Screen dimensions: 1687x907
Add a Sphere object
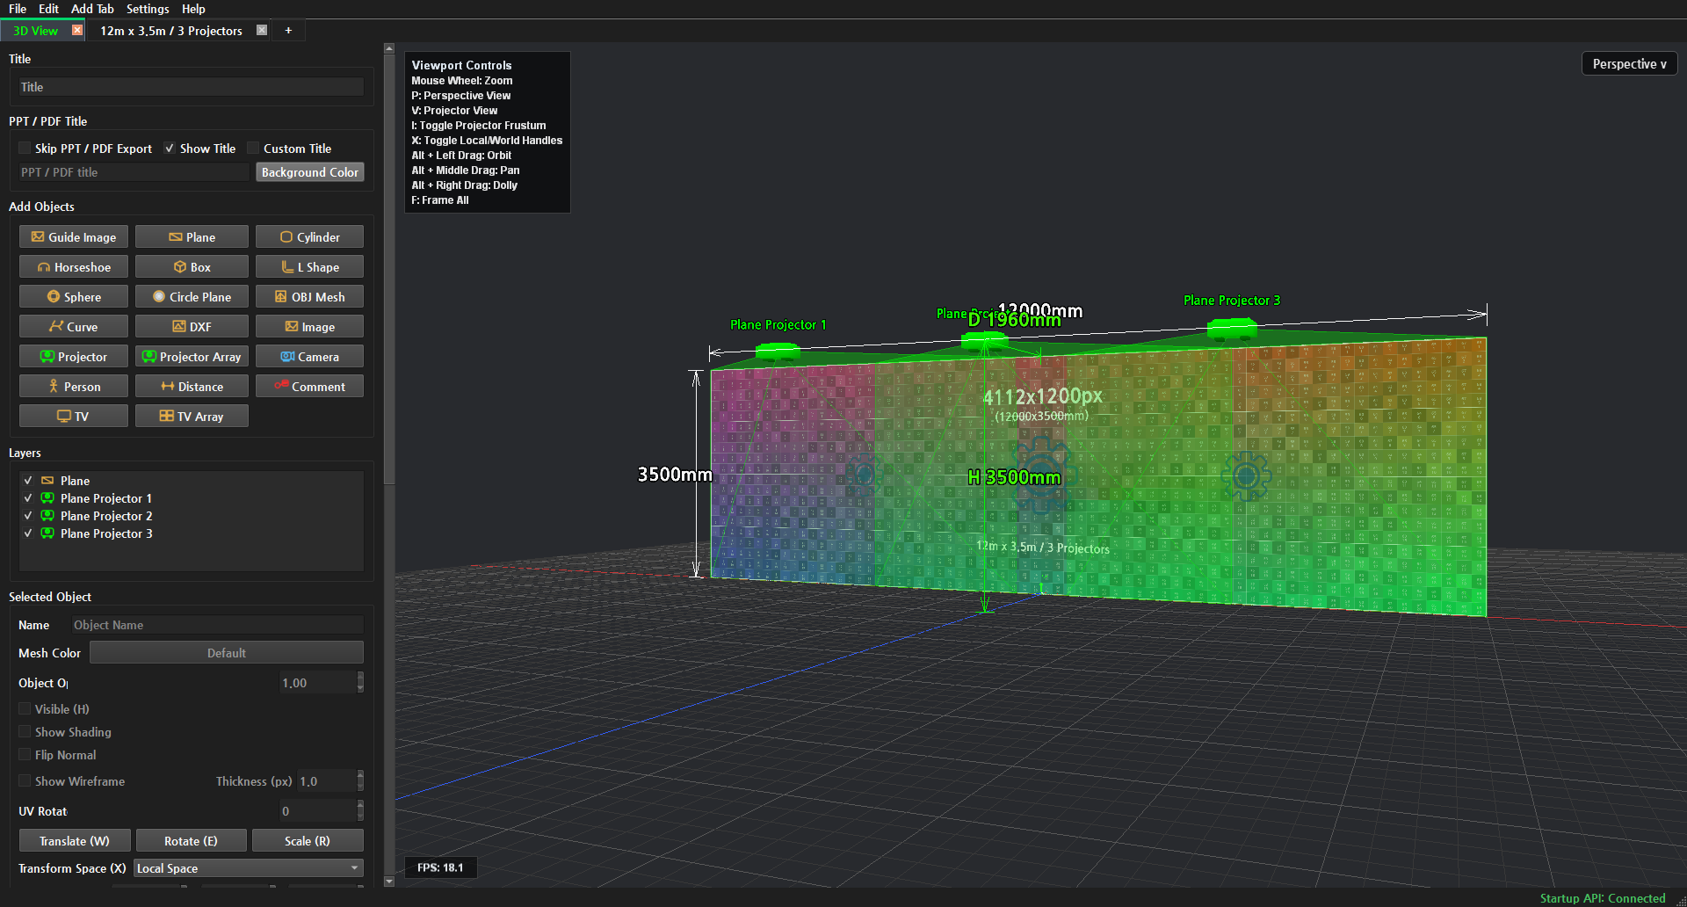click(74, 297)
